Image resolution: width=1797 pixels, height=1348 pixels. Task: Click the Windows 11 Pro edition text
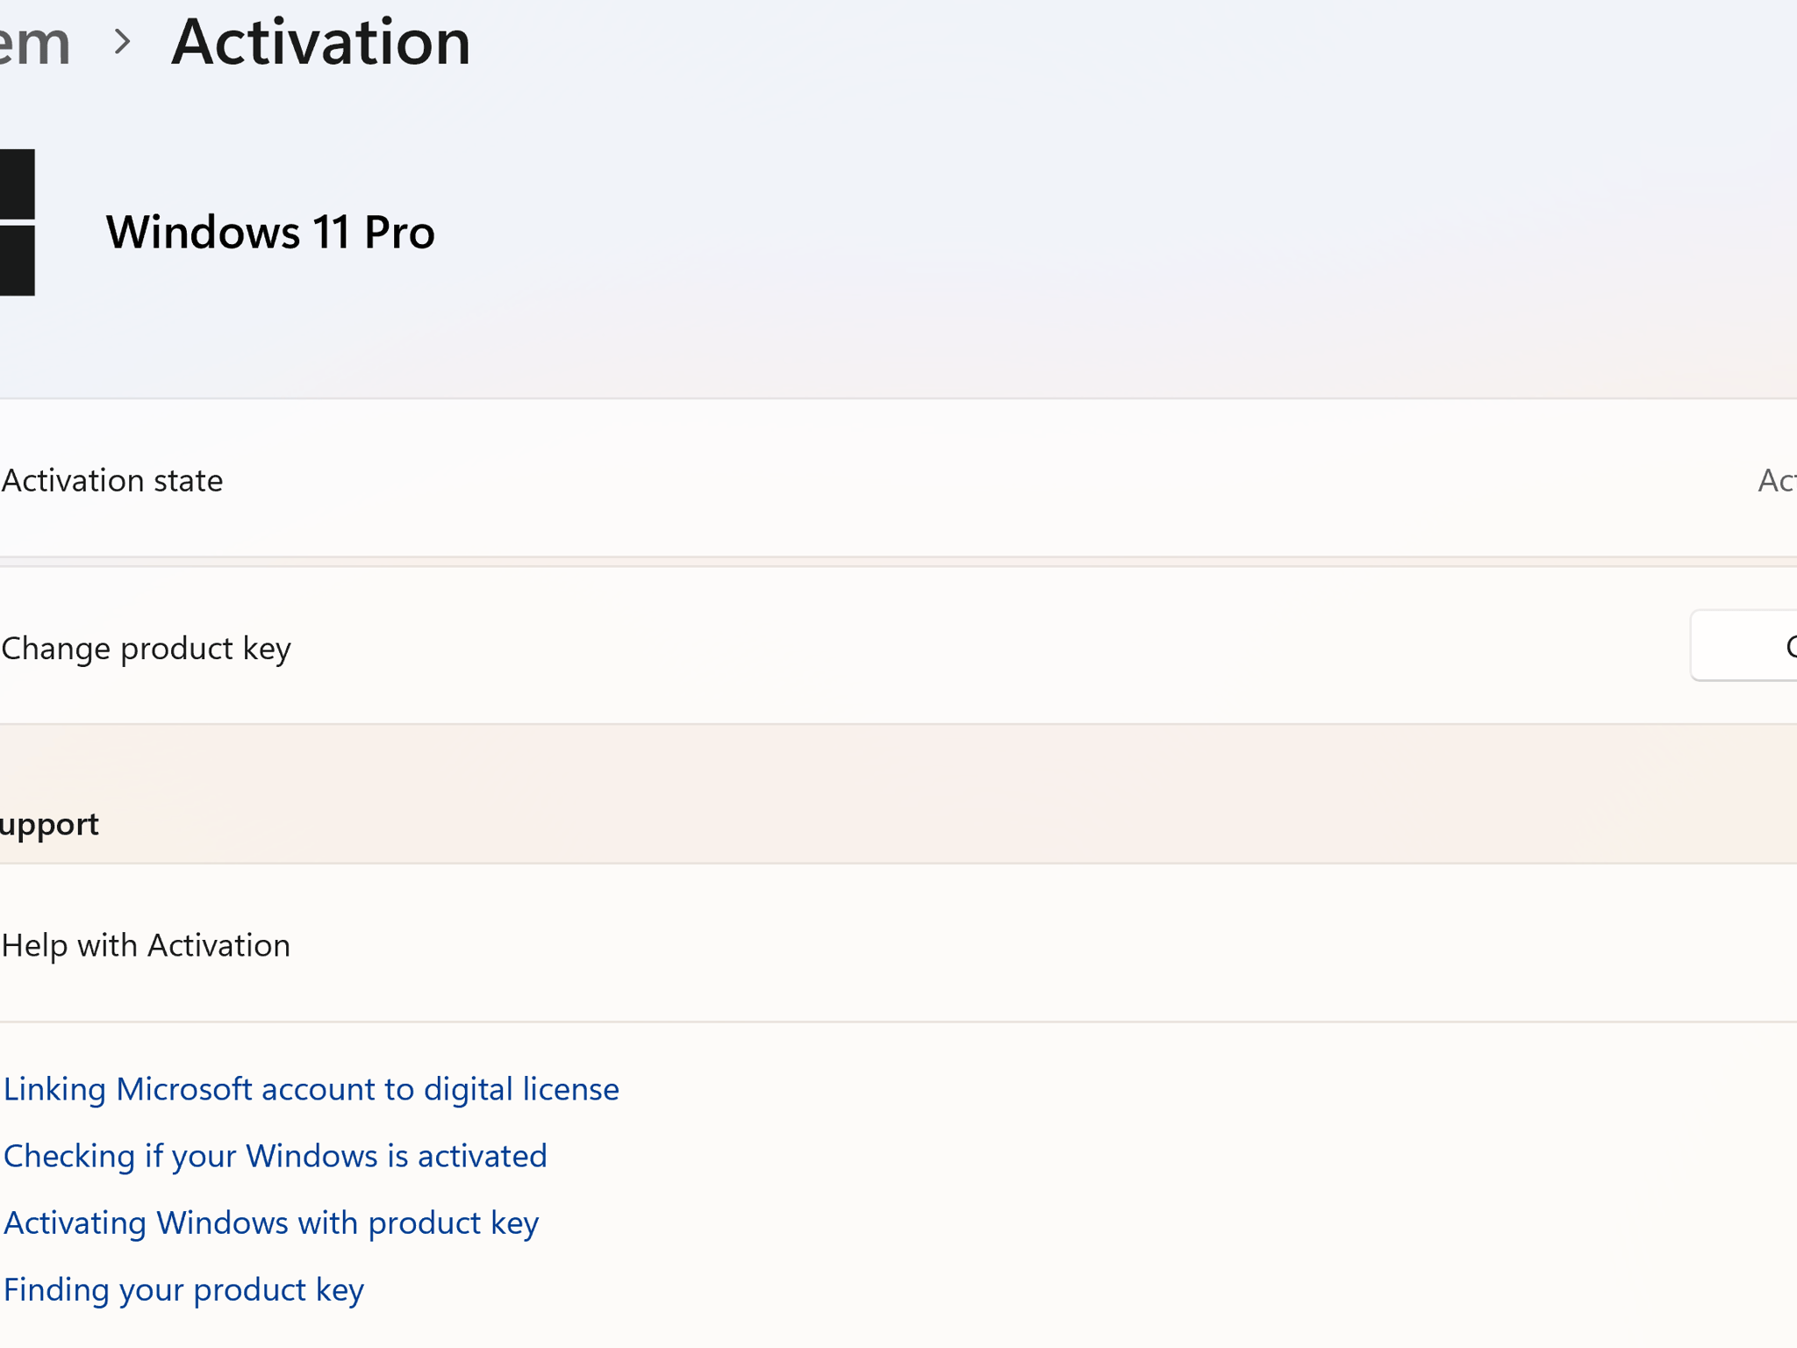coord(270,232)
